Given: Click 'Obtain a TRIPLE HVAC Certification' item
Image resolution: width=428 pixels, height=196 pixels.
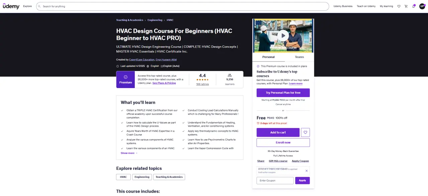Looking at the screenshot, I should 152,114.
